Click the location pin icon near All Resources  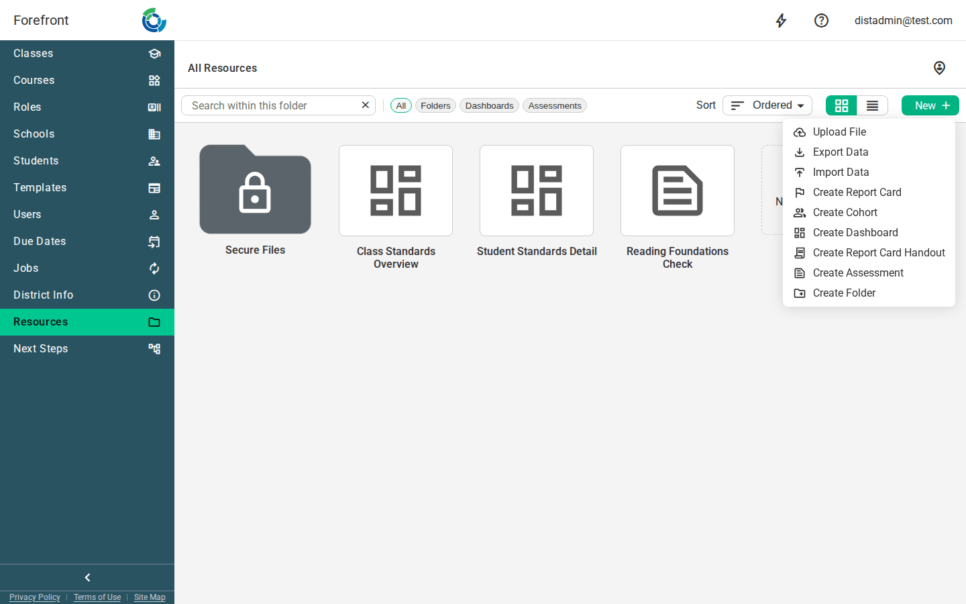[939, 68]
